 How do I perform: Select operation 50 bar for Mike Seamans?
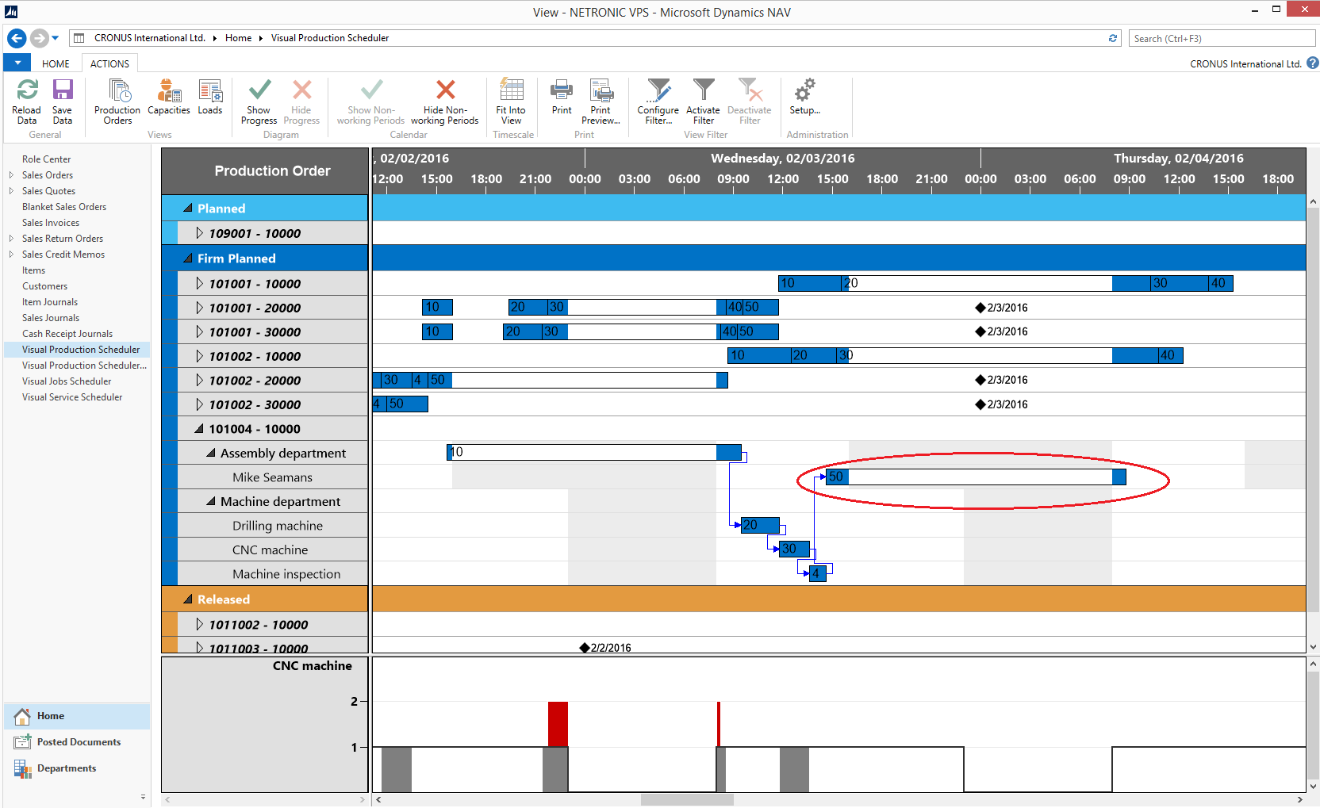pos(976,477)
